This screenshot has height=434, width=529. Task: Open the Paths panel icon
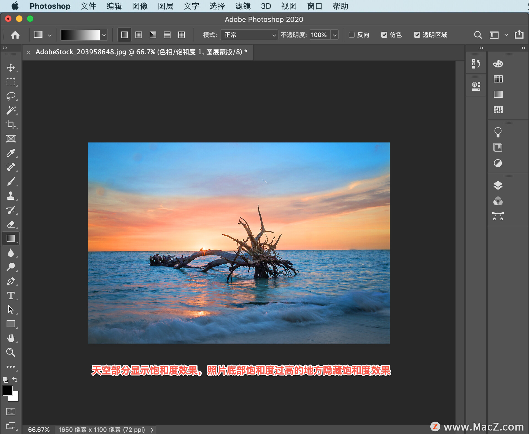coord(498,216)
